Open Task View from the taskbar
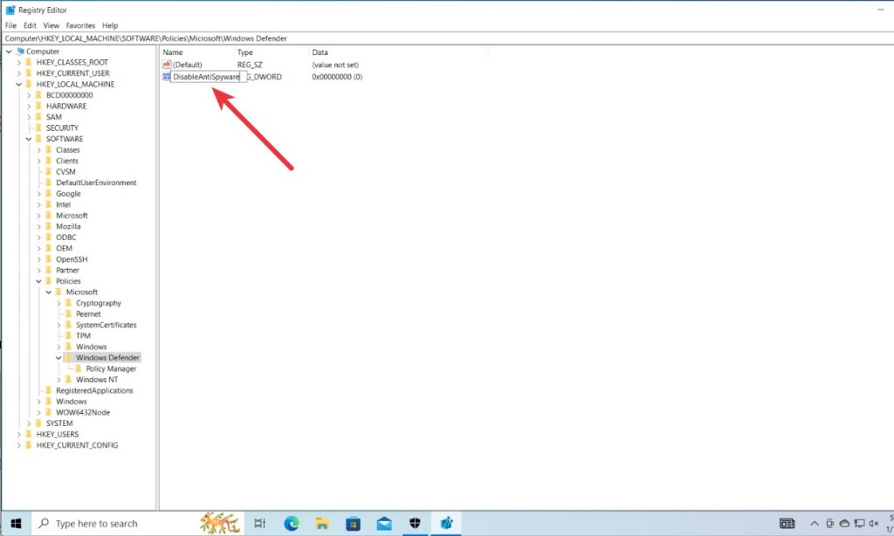This screenshot has height=536, width=894. coord(260,524)
